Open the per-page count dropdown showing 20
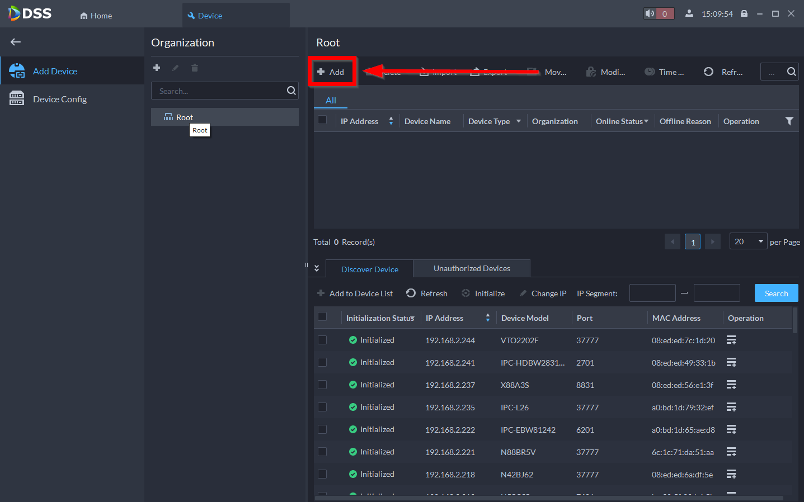This screenshot has width=804, height=502. click(x=748, y=241)
